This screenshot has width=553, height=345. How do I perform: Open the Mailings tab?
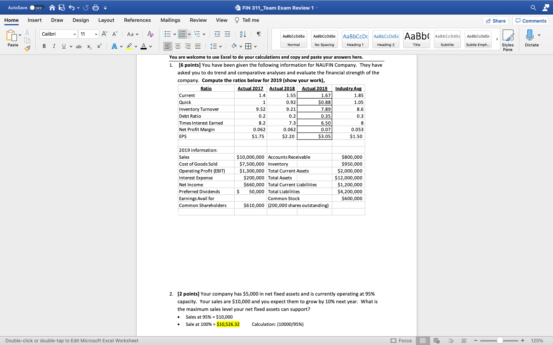[x=170, y=20]
